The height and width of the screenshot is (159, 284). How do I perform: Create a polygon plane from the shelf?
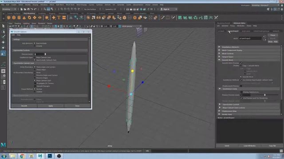pyautogui.click(x=35, y=18)
